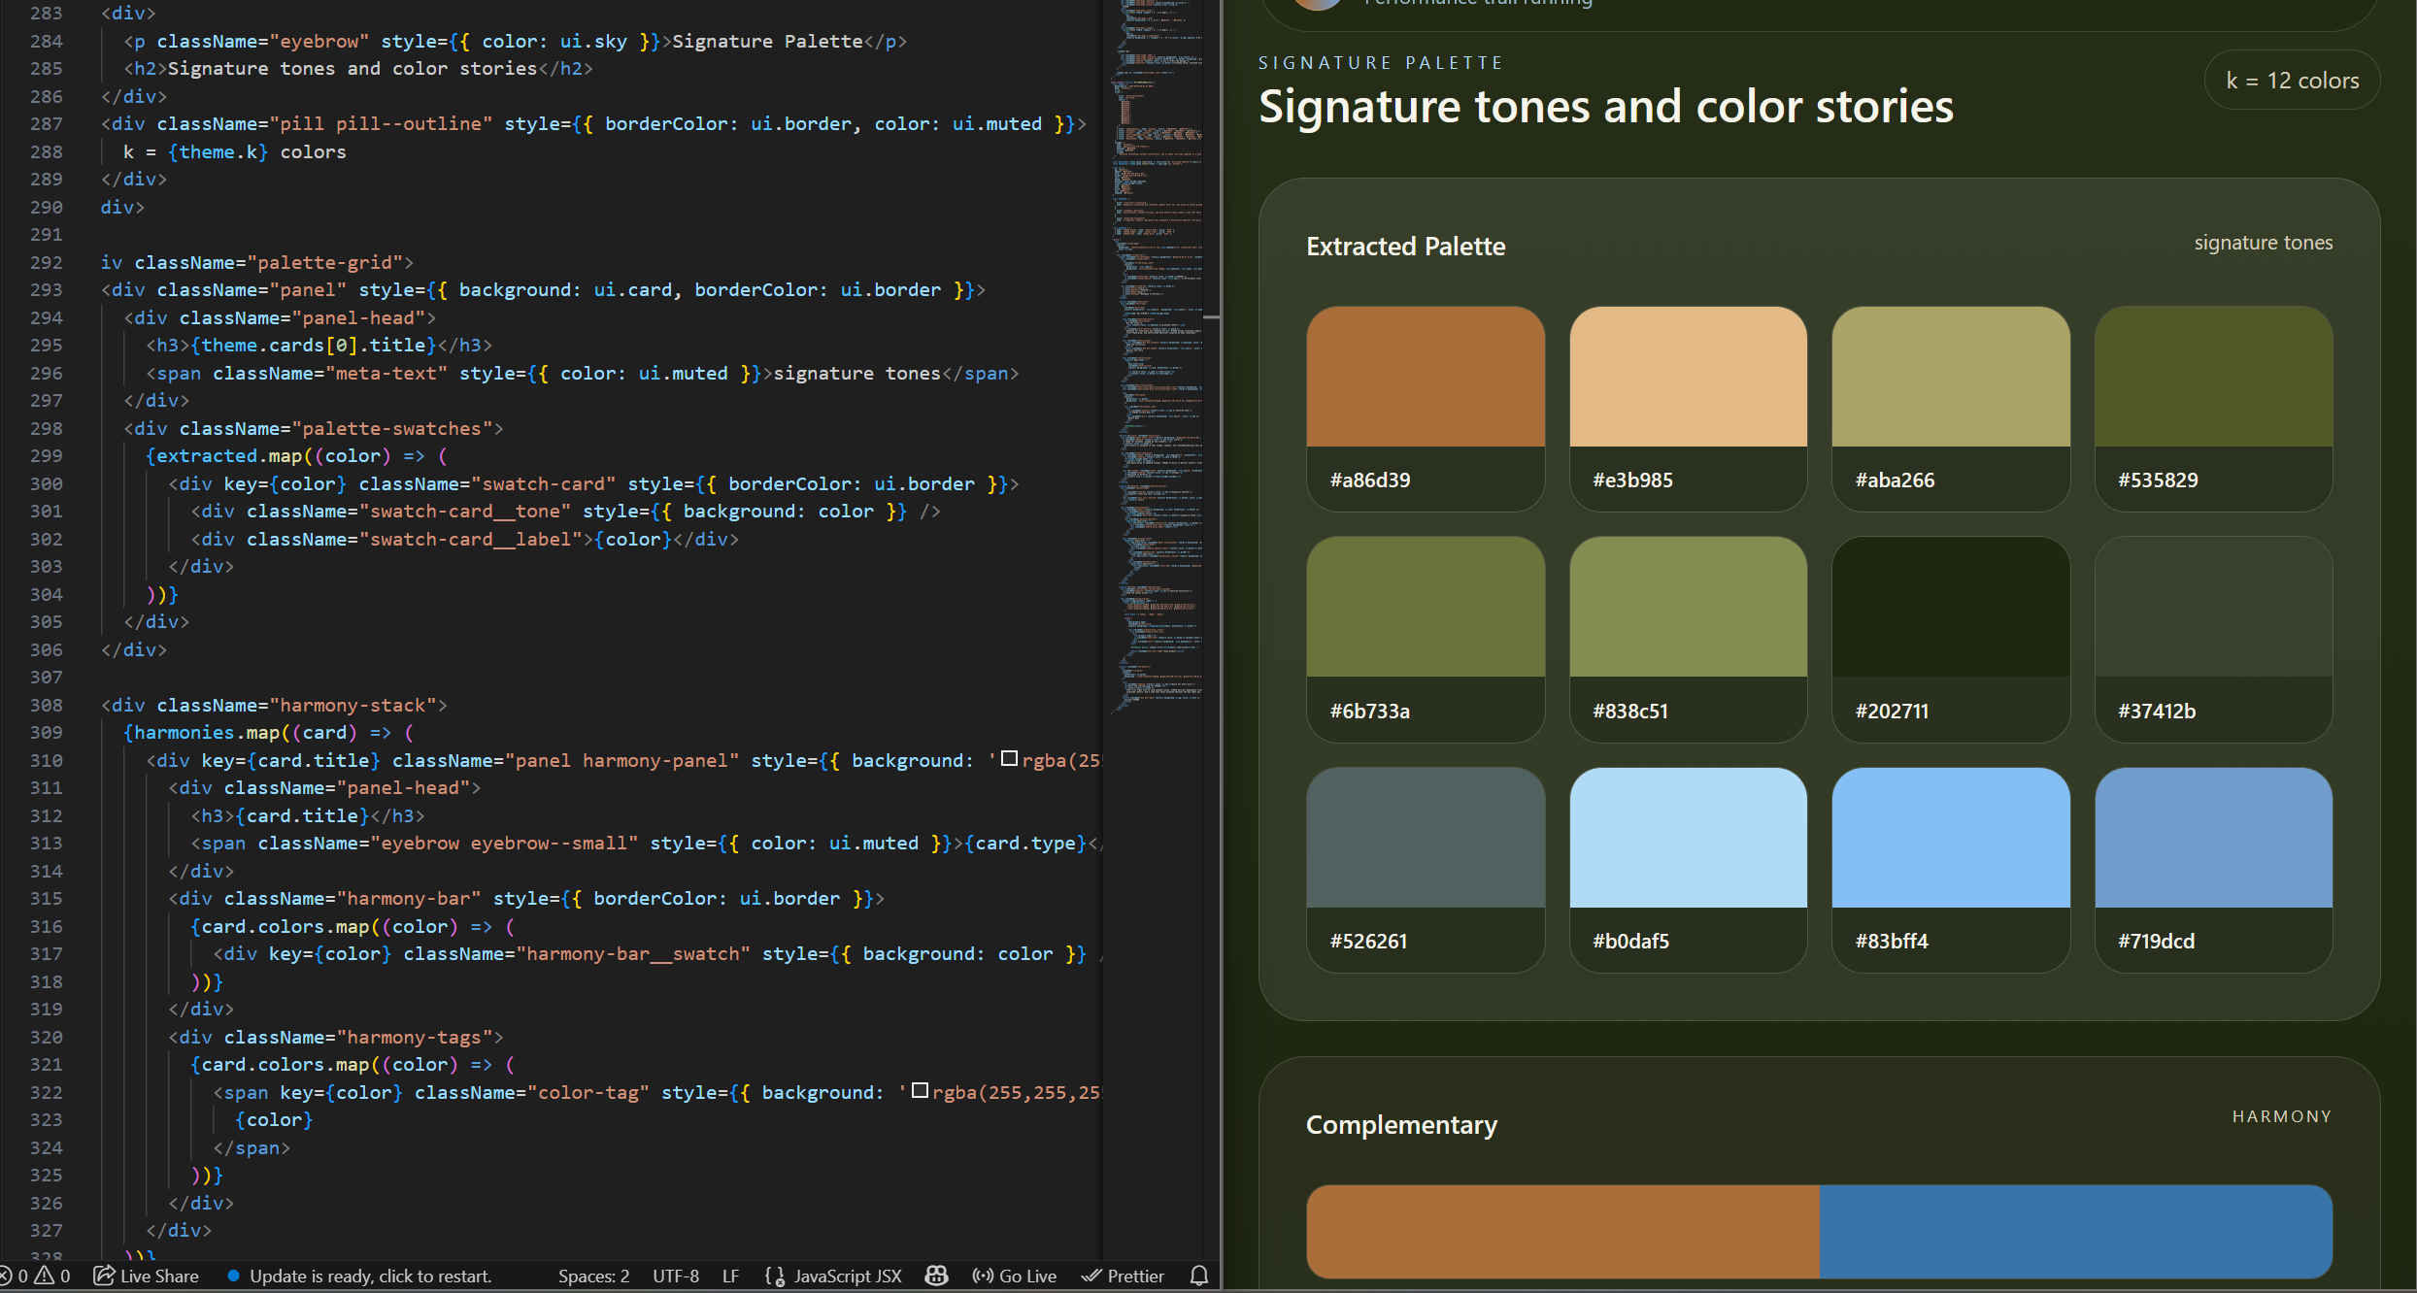Click the rgba color box on line 322
Image resolution: width=2417 pixels, height=1293 pixels.
click(920, 1091)
